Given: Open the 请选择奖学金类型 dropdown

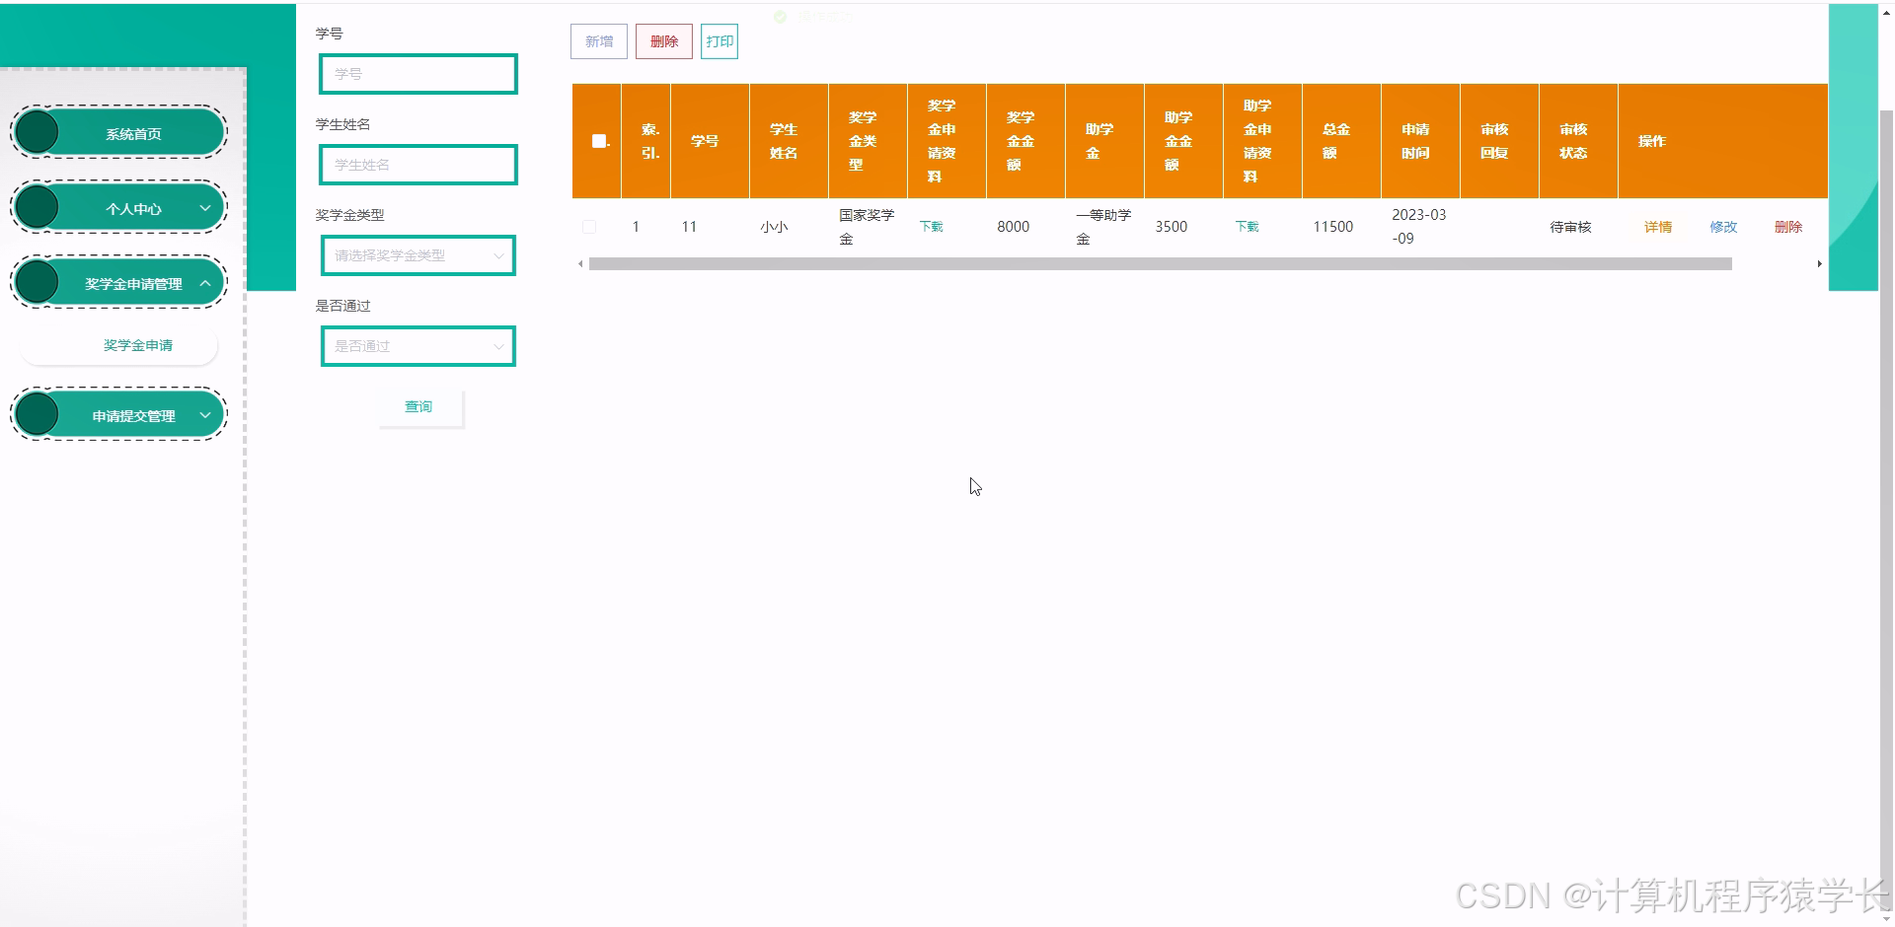Looking at the screenshot, I should coord(418,255).
